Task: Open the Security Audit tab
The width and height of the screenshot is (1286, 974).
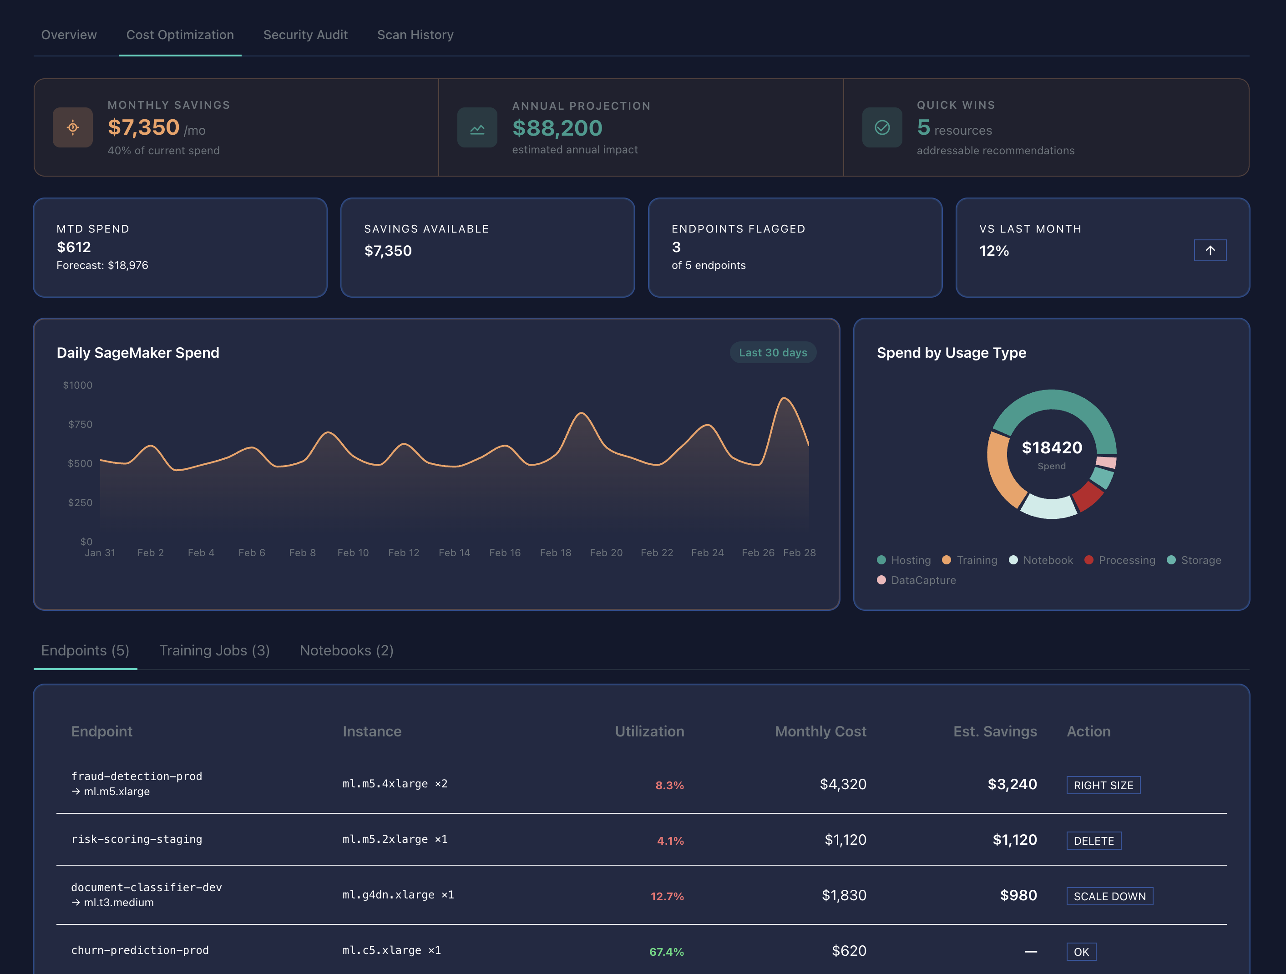Action: [305, 34]
